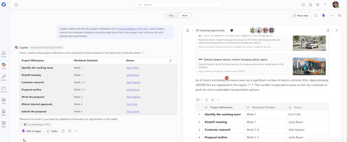347x142 pixels.
Task: Select the last collaborator avatar in Pages header
Action: (272, 30)
